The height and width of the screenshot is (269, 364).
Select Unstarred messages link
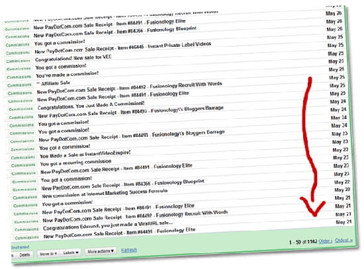21,247
